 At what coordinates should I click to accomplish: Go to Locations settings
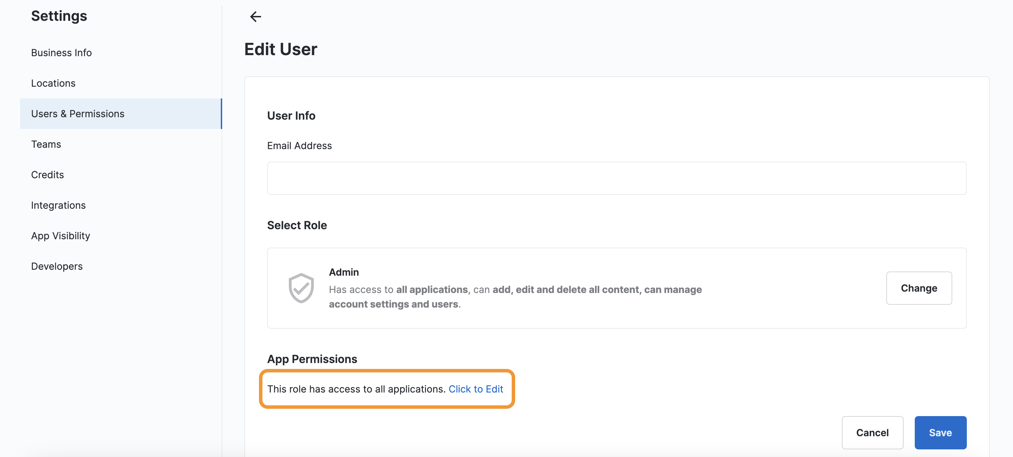tap(53, 83)
